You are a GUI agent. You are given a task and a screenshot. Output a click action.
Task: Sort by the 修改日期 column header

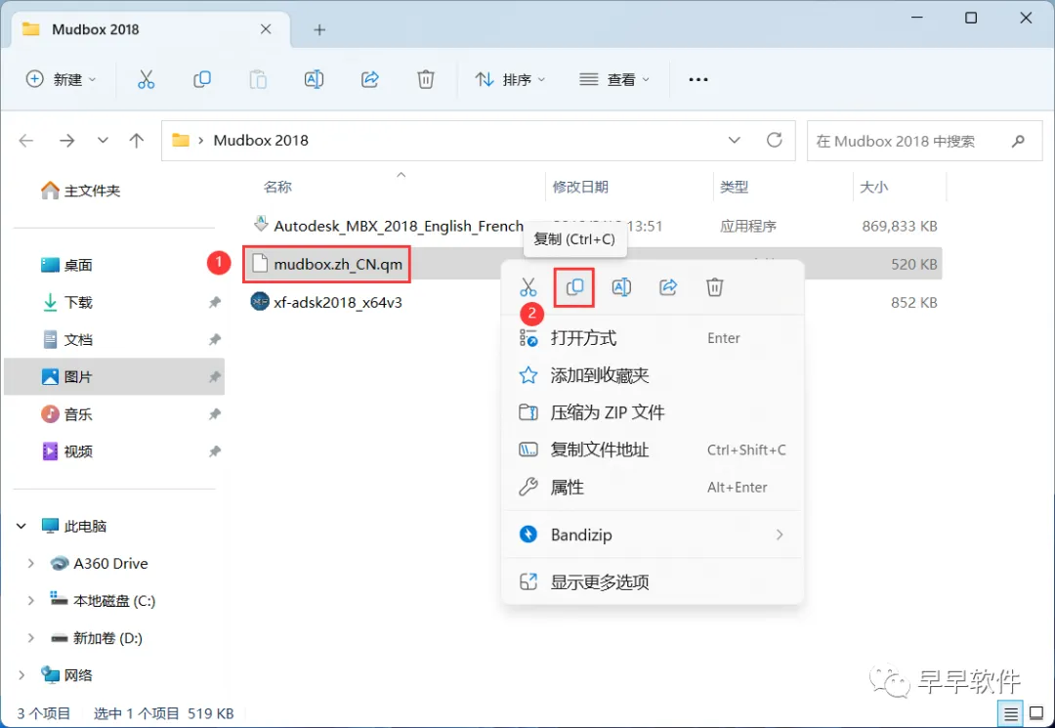pos(580,187)
